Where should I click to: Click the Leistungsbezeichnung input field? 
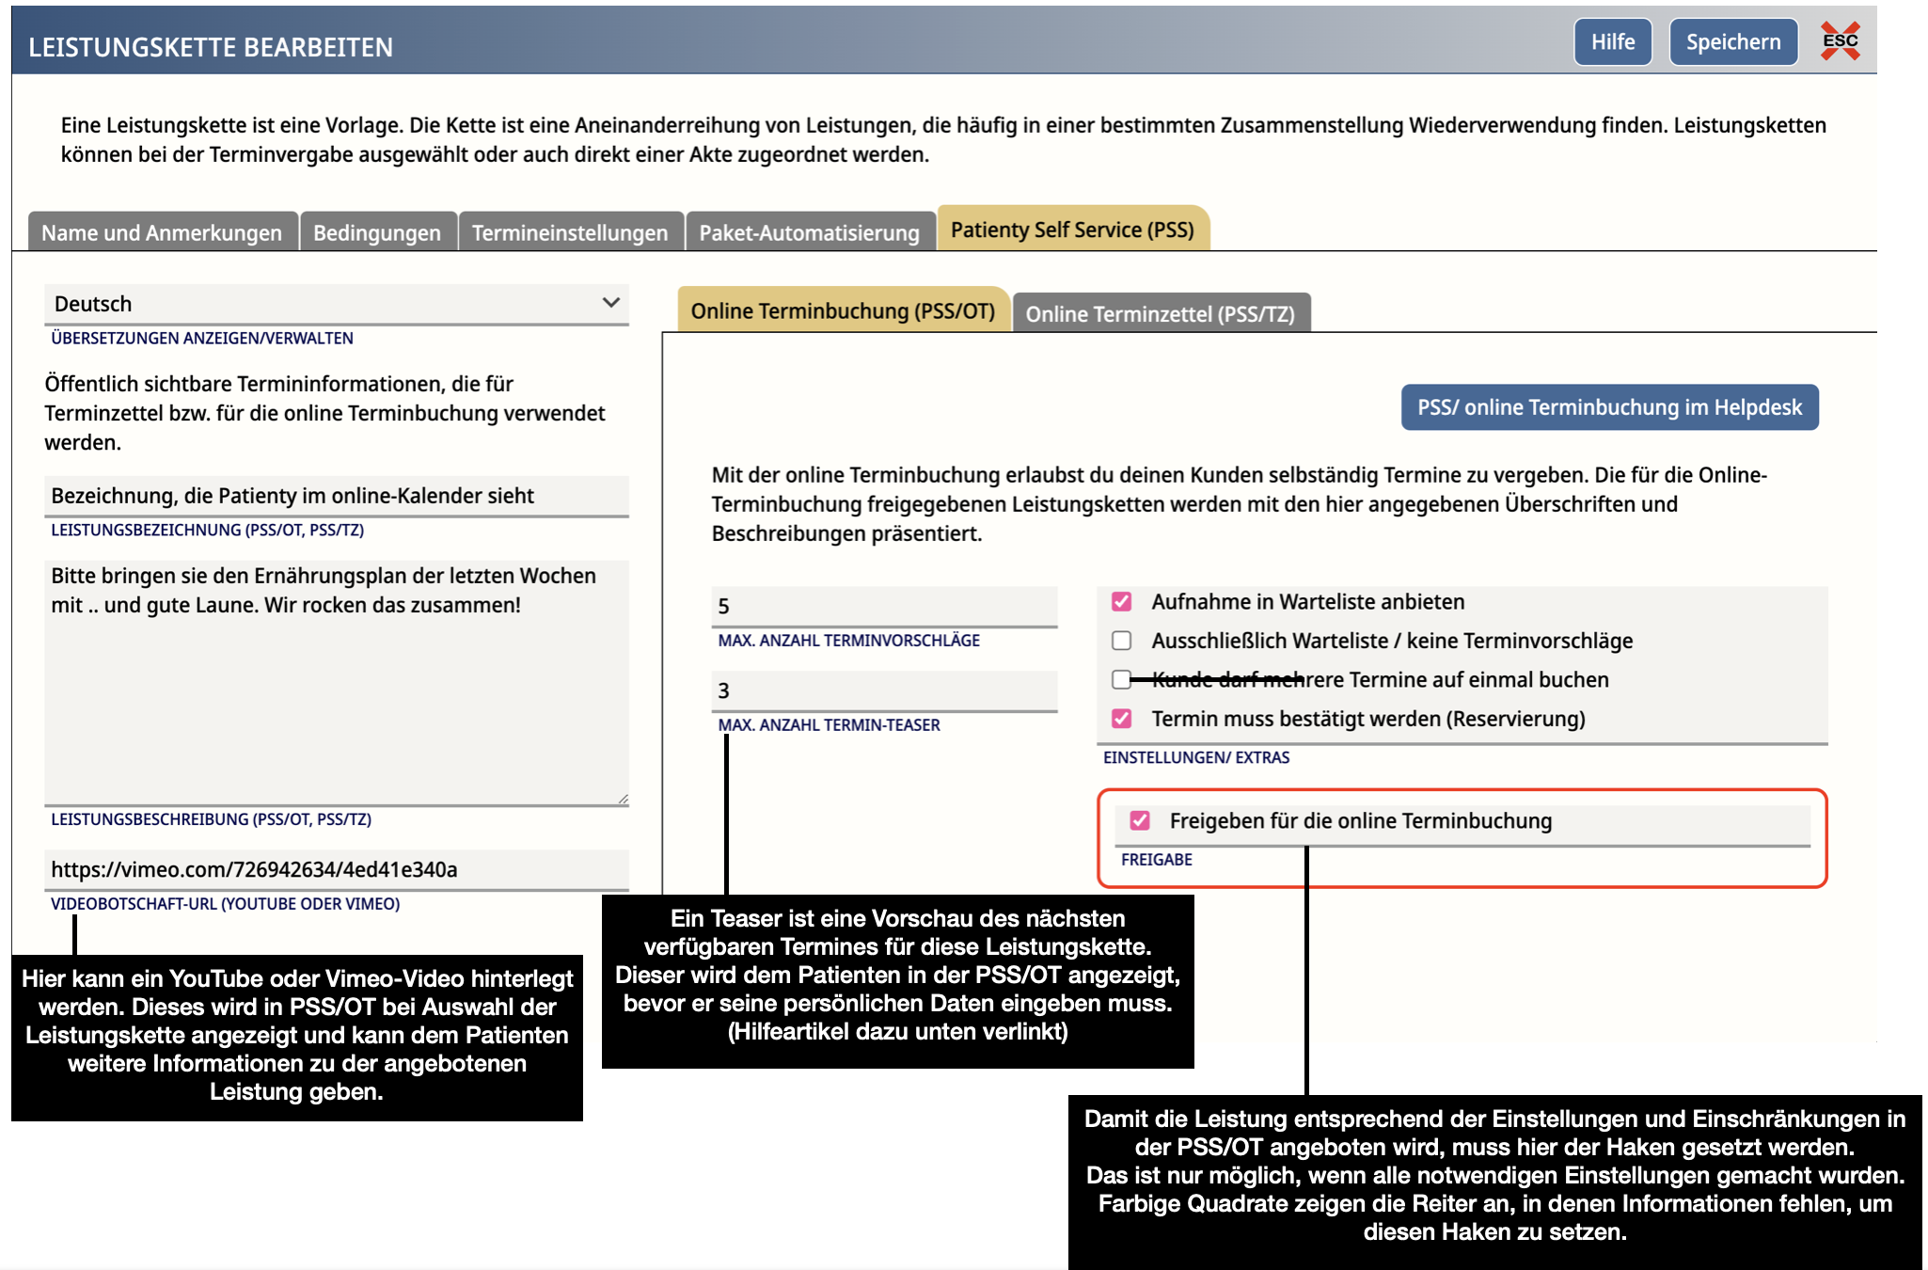[x=337, y=496]
